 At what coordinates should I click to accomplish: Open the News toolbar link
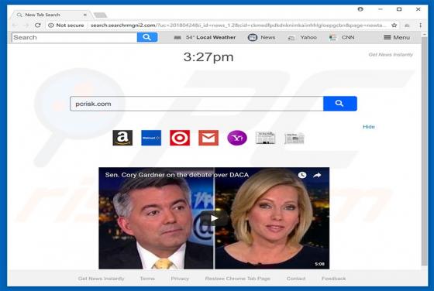[x=262, y=37]
